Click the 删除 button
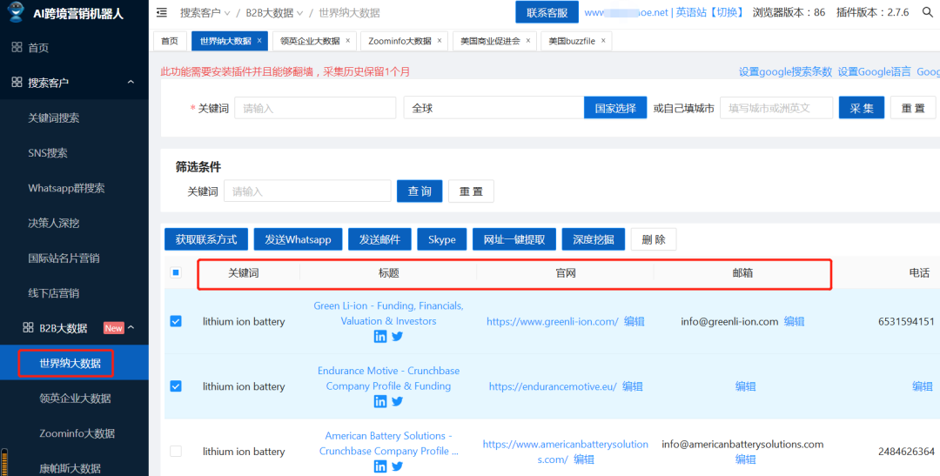 pyautogui.click(x=654, y=239)
